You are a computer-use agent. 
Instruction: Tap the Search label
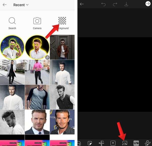pos(12,28)
